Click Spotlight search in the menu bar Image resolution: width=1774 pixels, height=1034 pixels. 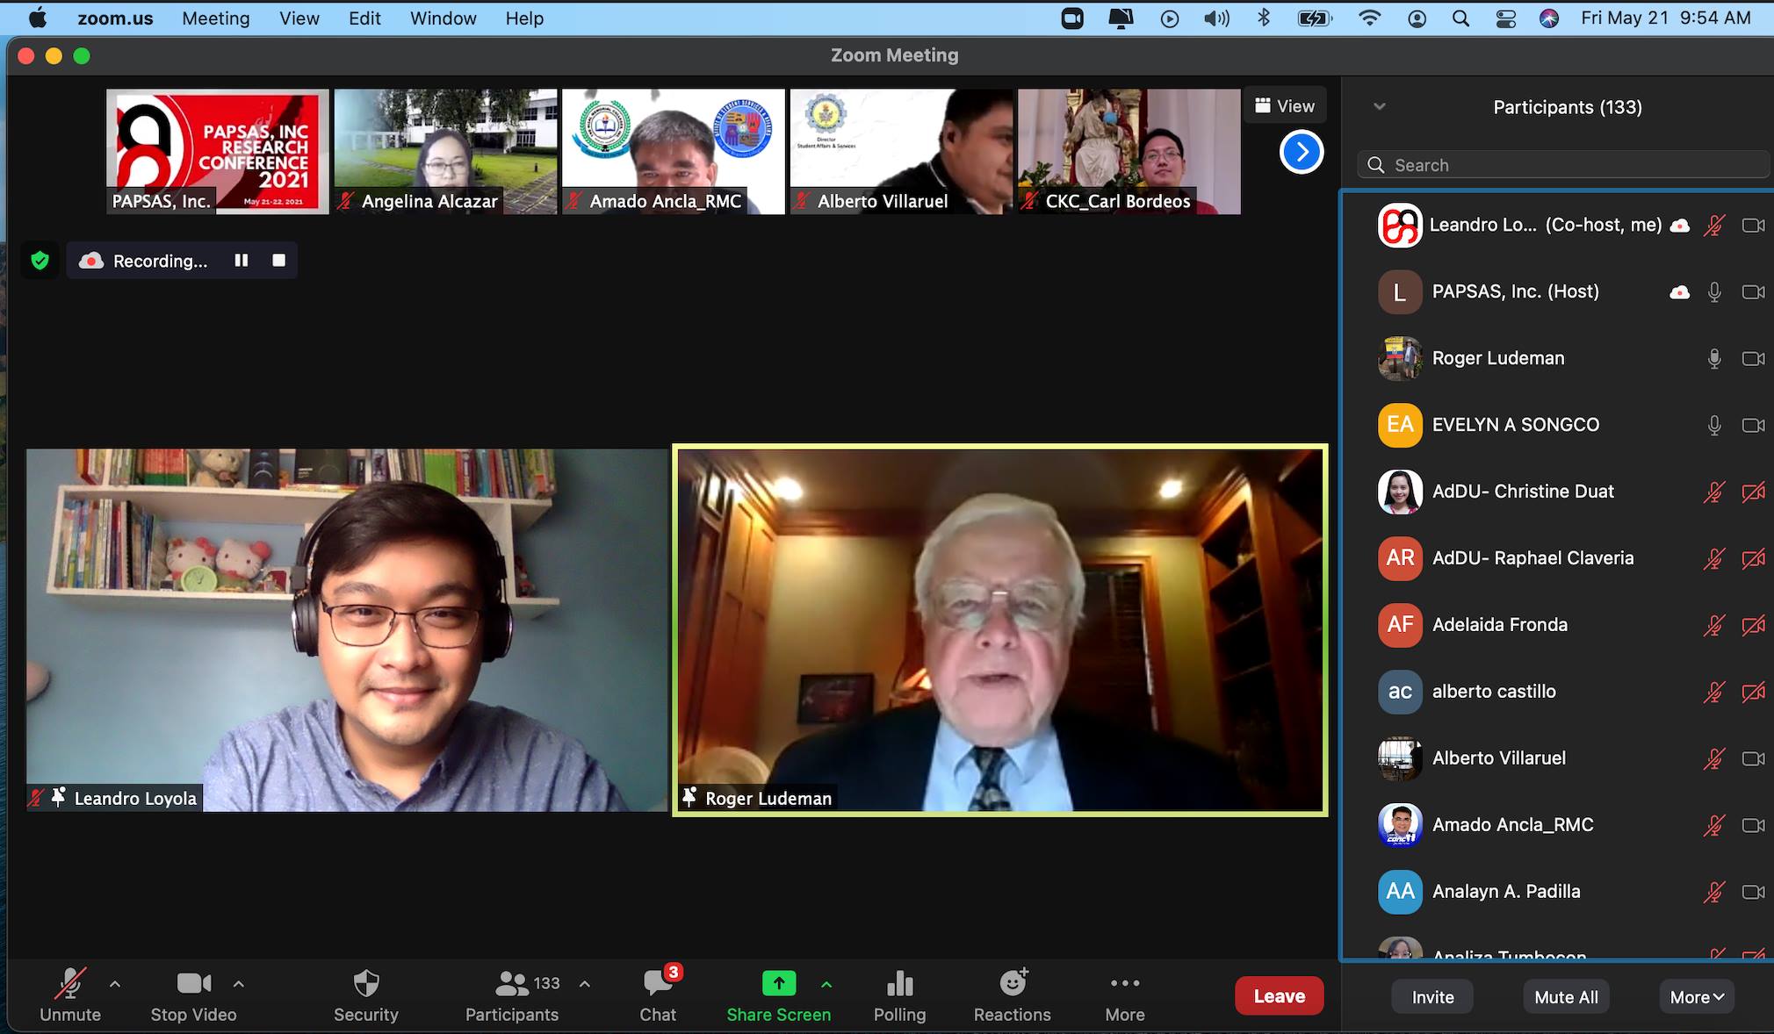(x=1460, y=18)
